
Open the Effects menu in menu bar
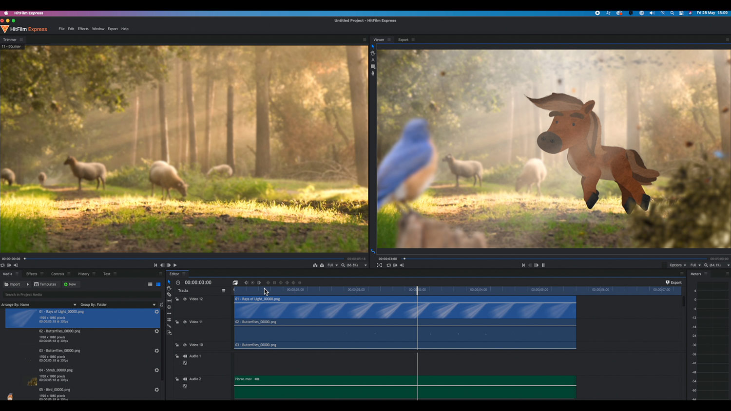click(83, 29)
